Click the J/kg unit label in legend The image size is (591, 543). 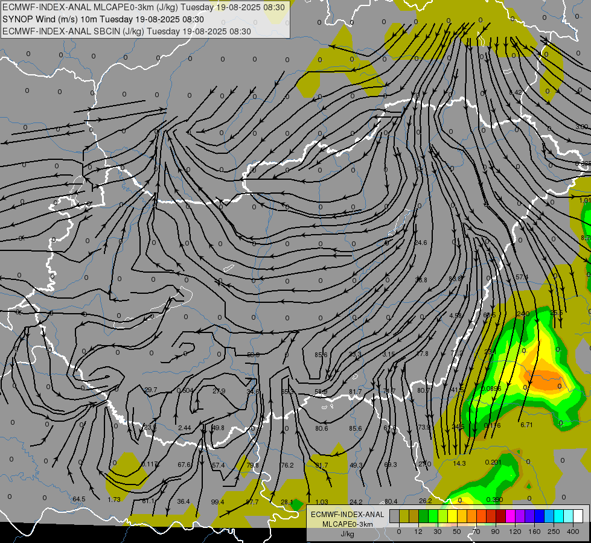pyautogui.click(x=348, y=534)
